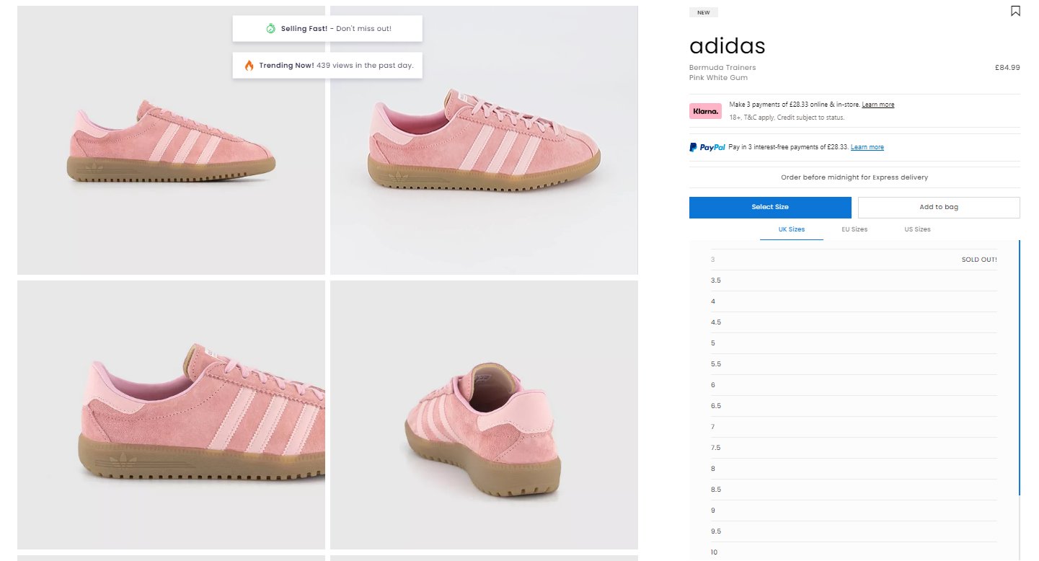The image size is (1039, 561).
Task: Choose size 6.5
Action: tap(854, 406)
